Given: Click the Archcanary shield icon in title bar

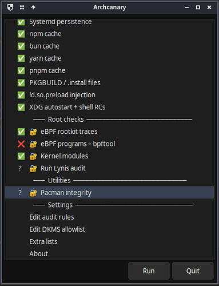Looking at the screenshot, I should click(x=10, y=7).
